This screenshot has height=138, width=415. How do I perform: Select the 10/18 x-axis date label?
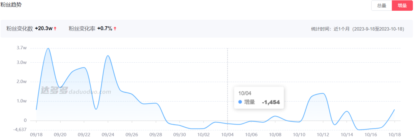395,134
